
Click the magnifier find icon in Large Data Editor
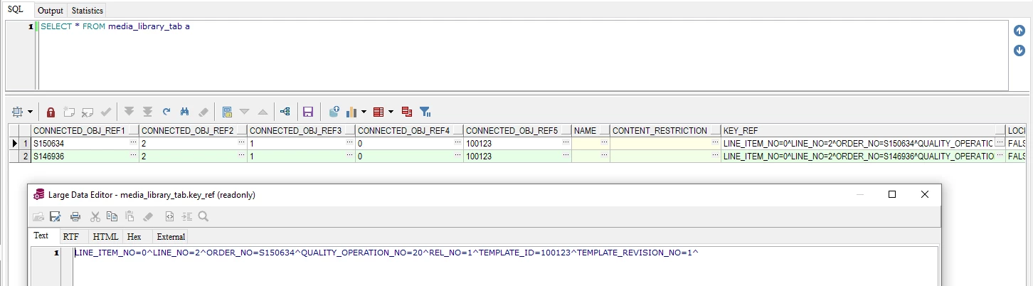point(203,216)
